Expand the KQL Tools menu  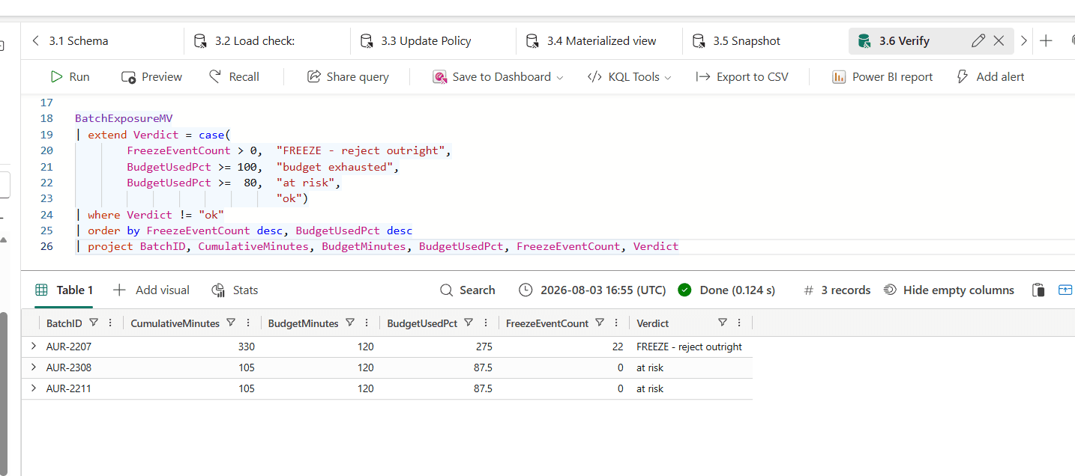point(629,76)
